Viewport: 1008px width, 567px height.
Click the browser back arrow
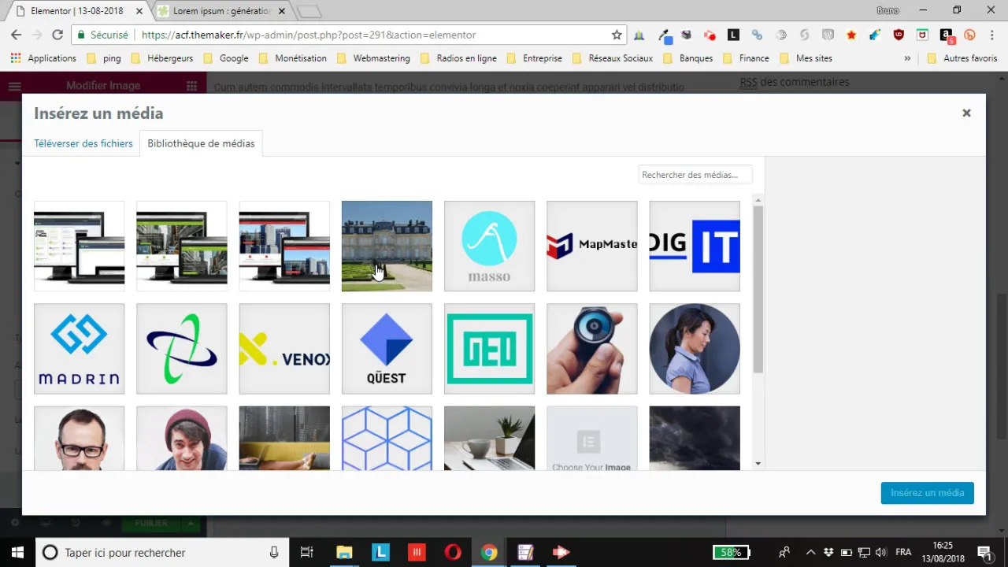[16, 35]
